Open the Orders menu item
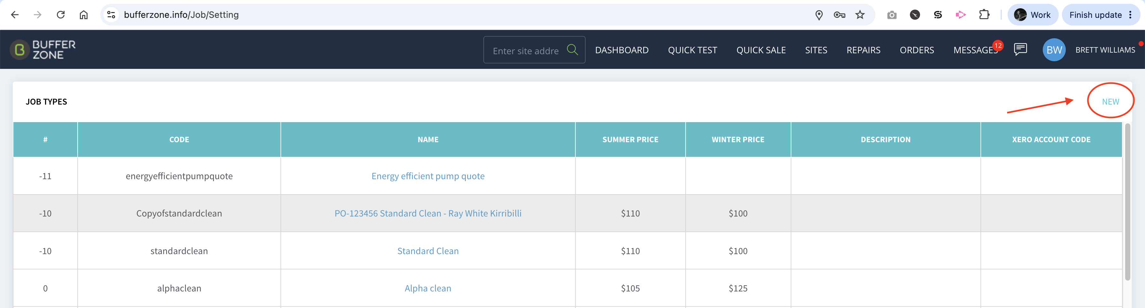 click(917, 50)
